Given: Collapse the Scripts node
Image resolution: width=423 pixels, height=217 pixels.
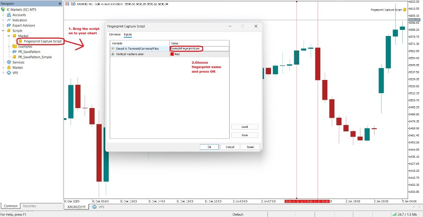Looking at the screenshot, I should pos(3,31).
